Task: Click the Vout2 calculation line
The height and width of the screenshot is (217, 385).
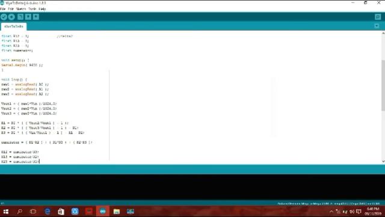Action: pos(29,108)
